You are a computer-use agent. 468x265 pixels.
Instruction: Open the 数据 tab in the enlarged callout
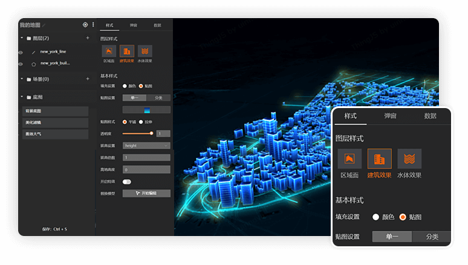430,116
